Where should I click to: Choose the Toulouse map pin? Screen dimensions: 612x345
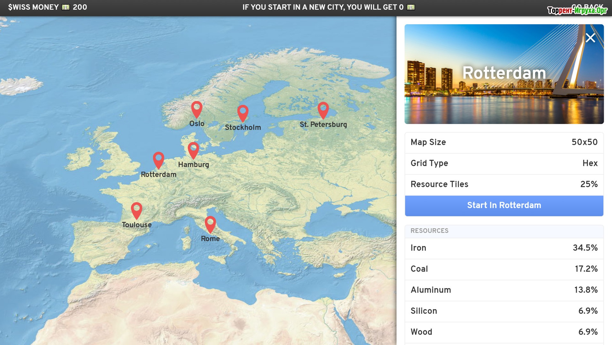136,210
